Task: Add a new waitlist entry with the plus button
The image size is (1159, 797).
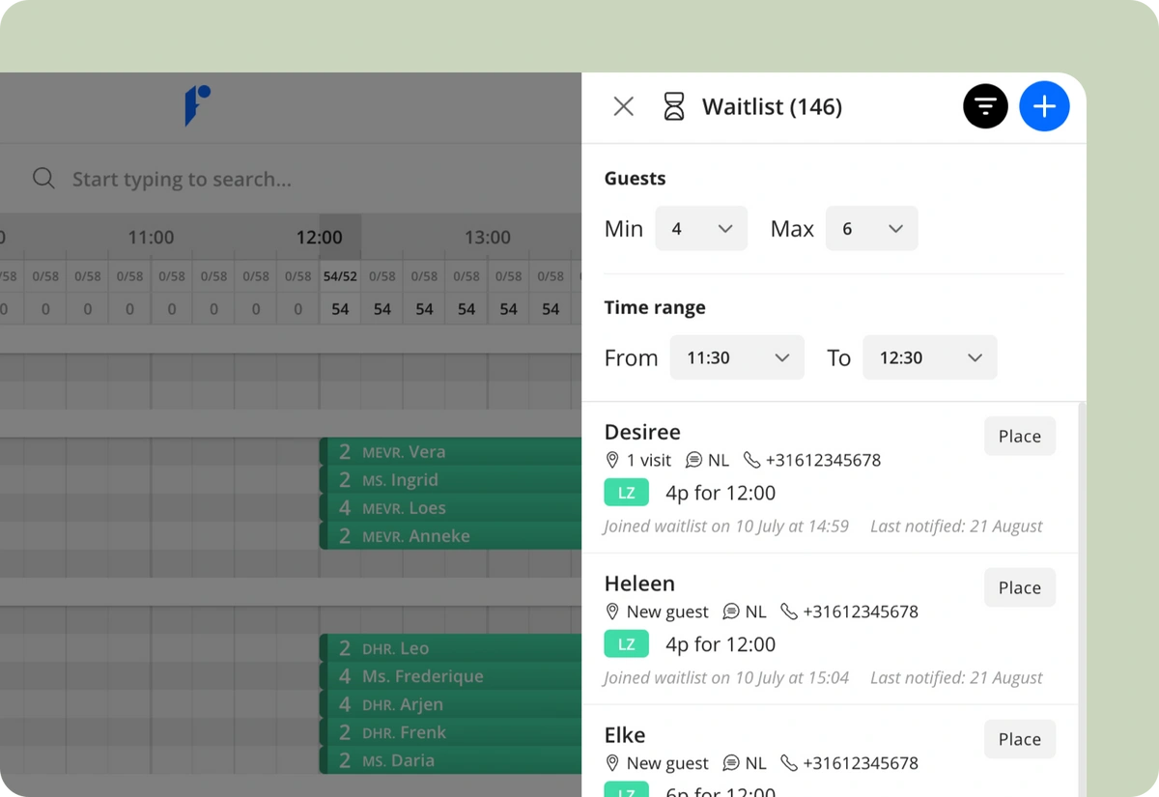Action: pyautogui.click(x=1044, y=106)
